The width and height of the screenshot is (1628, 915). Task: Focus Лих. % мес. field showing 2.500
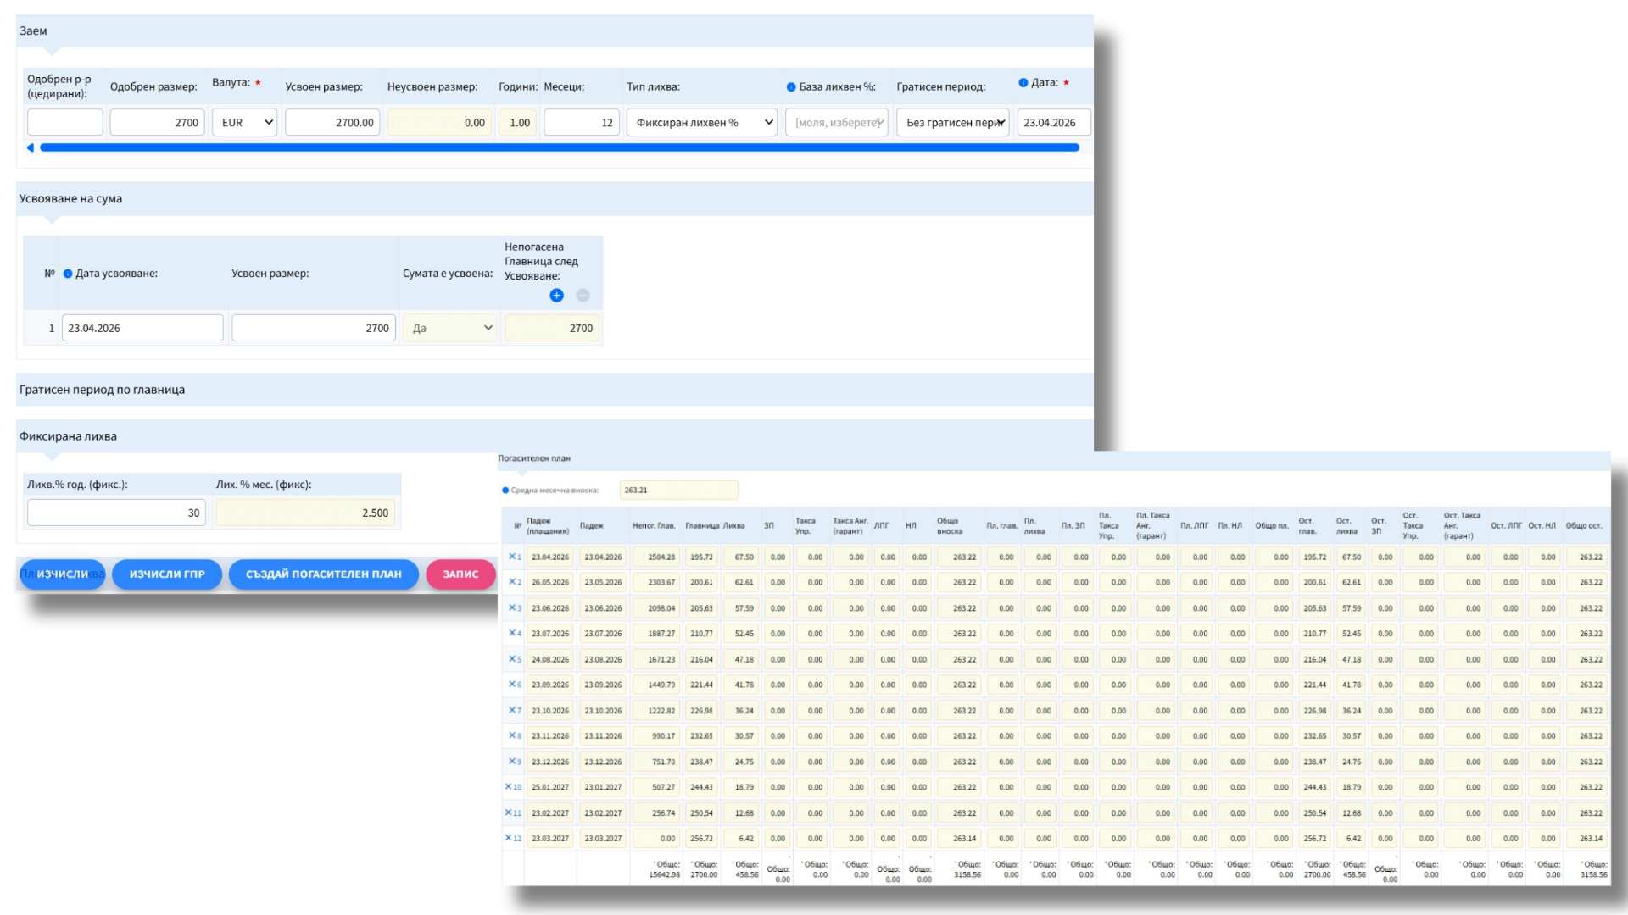[305, 513]
